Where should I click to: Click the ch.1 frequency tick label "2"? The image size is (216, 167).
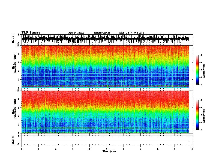pos(19,79)
